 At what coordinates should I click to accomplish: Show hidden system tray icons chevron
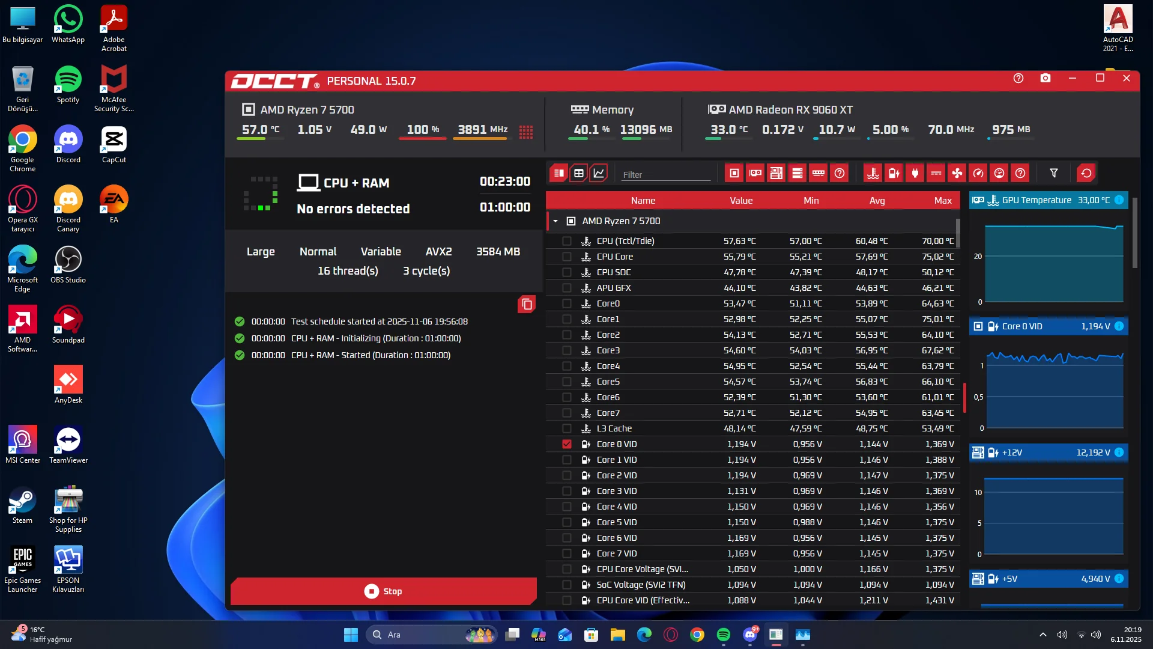tap(1043, 635)
